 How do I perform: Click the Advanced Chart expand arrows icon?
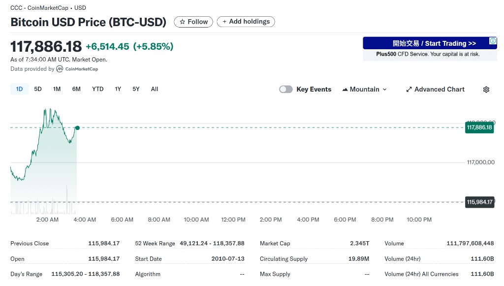tap(409, 89)
